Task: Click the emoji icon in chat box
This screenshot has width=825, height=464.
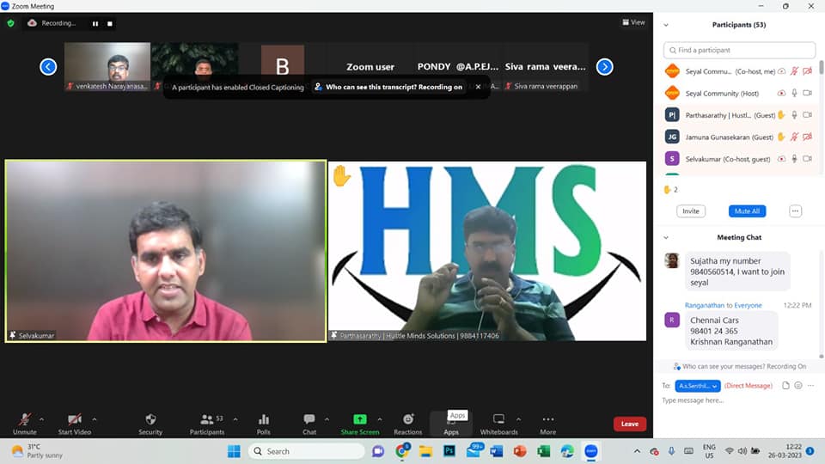Action: coord(798,386)
